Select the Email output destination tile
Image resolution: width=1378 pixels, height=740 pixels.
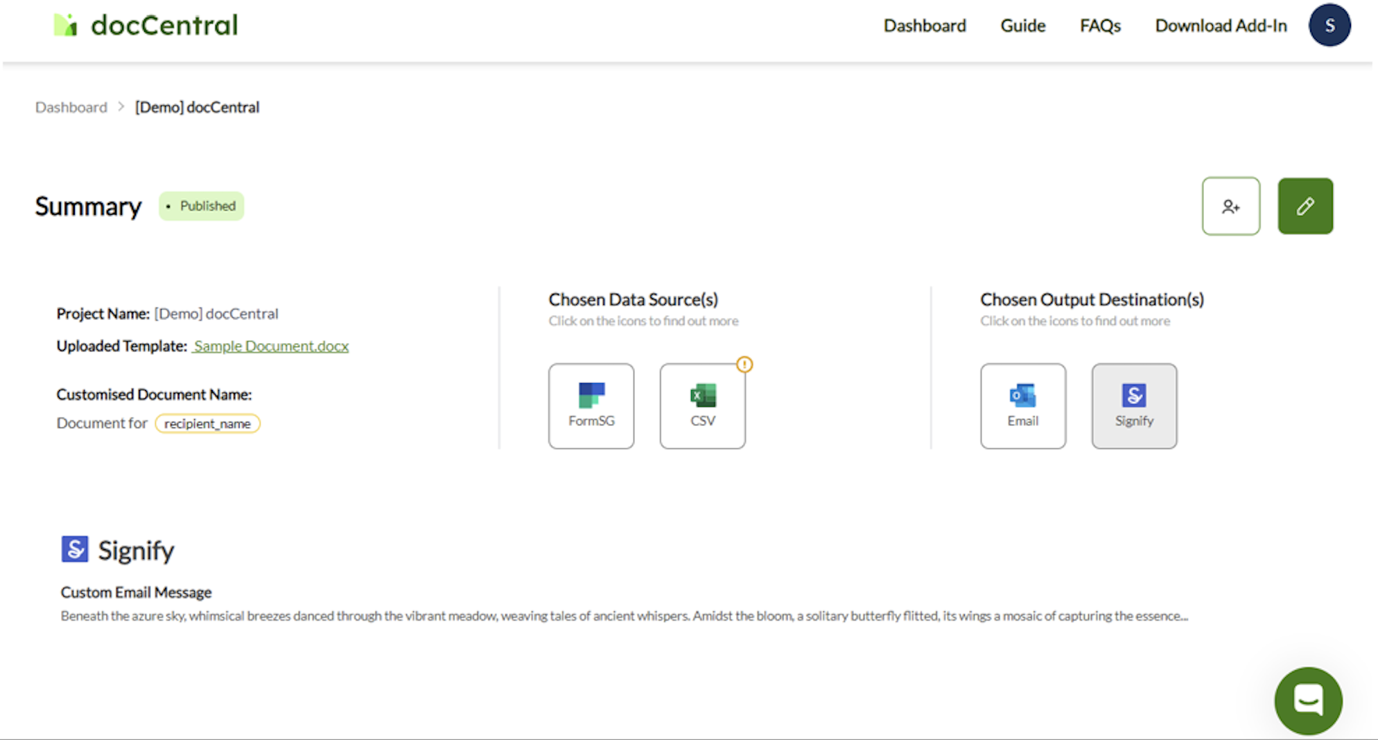pyautogui.click(x=1022, y=406)
